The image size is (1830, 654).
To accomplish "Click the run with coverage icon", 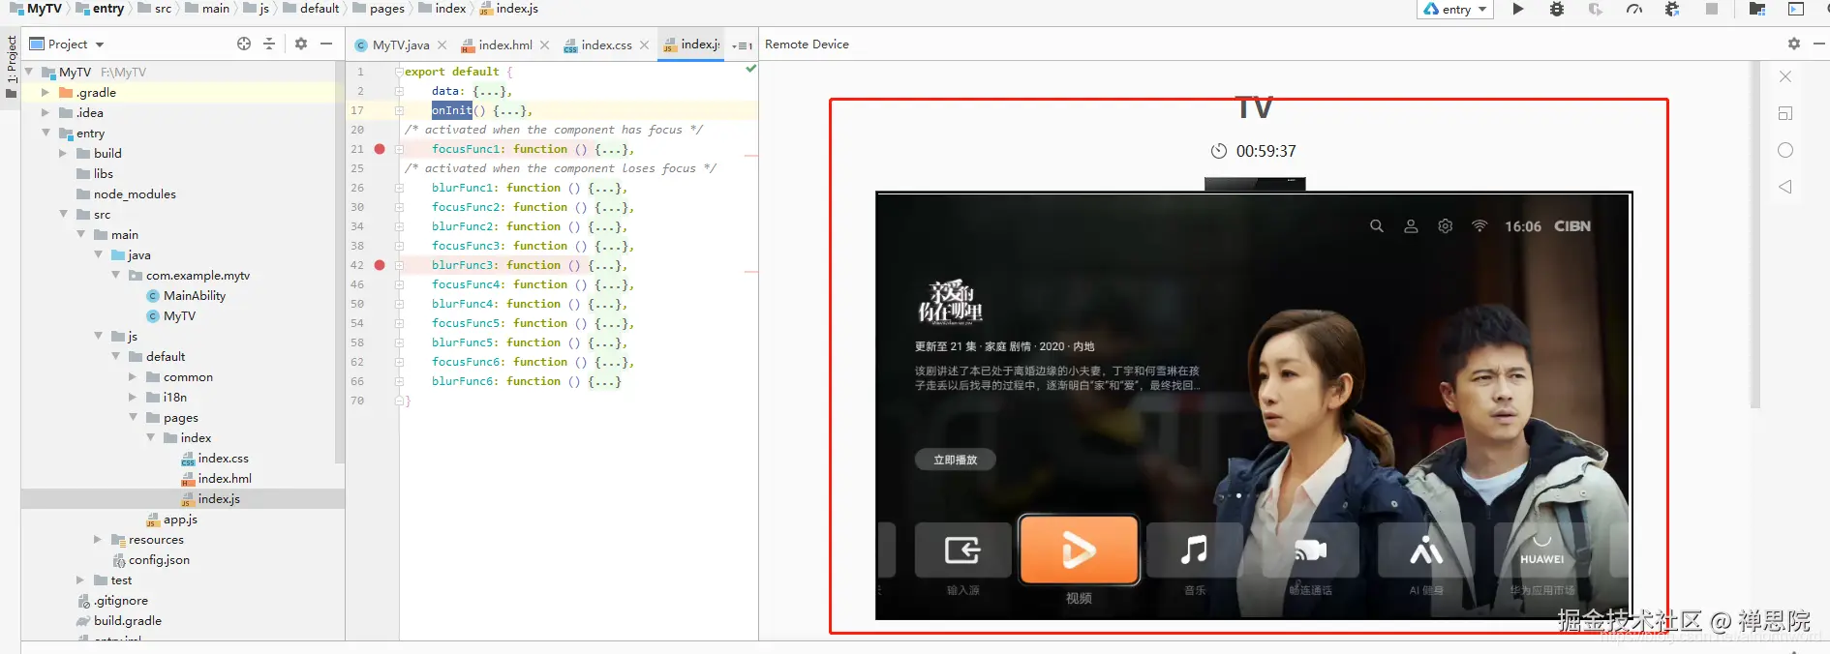I will [x=1596, y=9].
